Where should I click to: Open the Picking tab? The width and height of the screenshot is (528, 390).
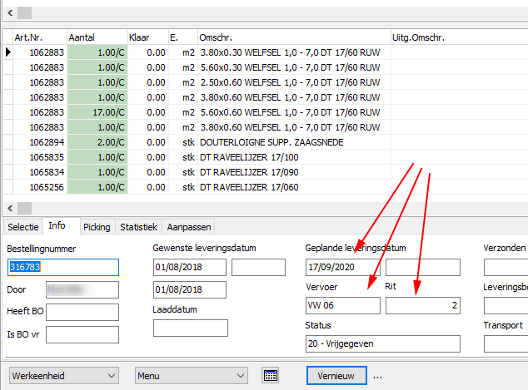(x=97, y=227)
